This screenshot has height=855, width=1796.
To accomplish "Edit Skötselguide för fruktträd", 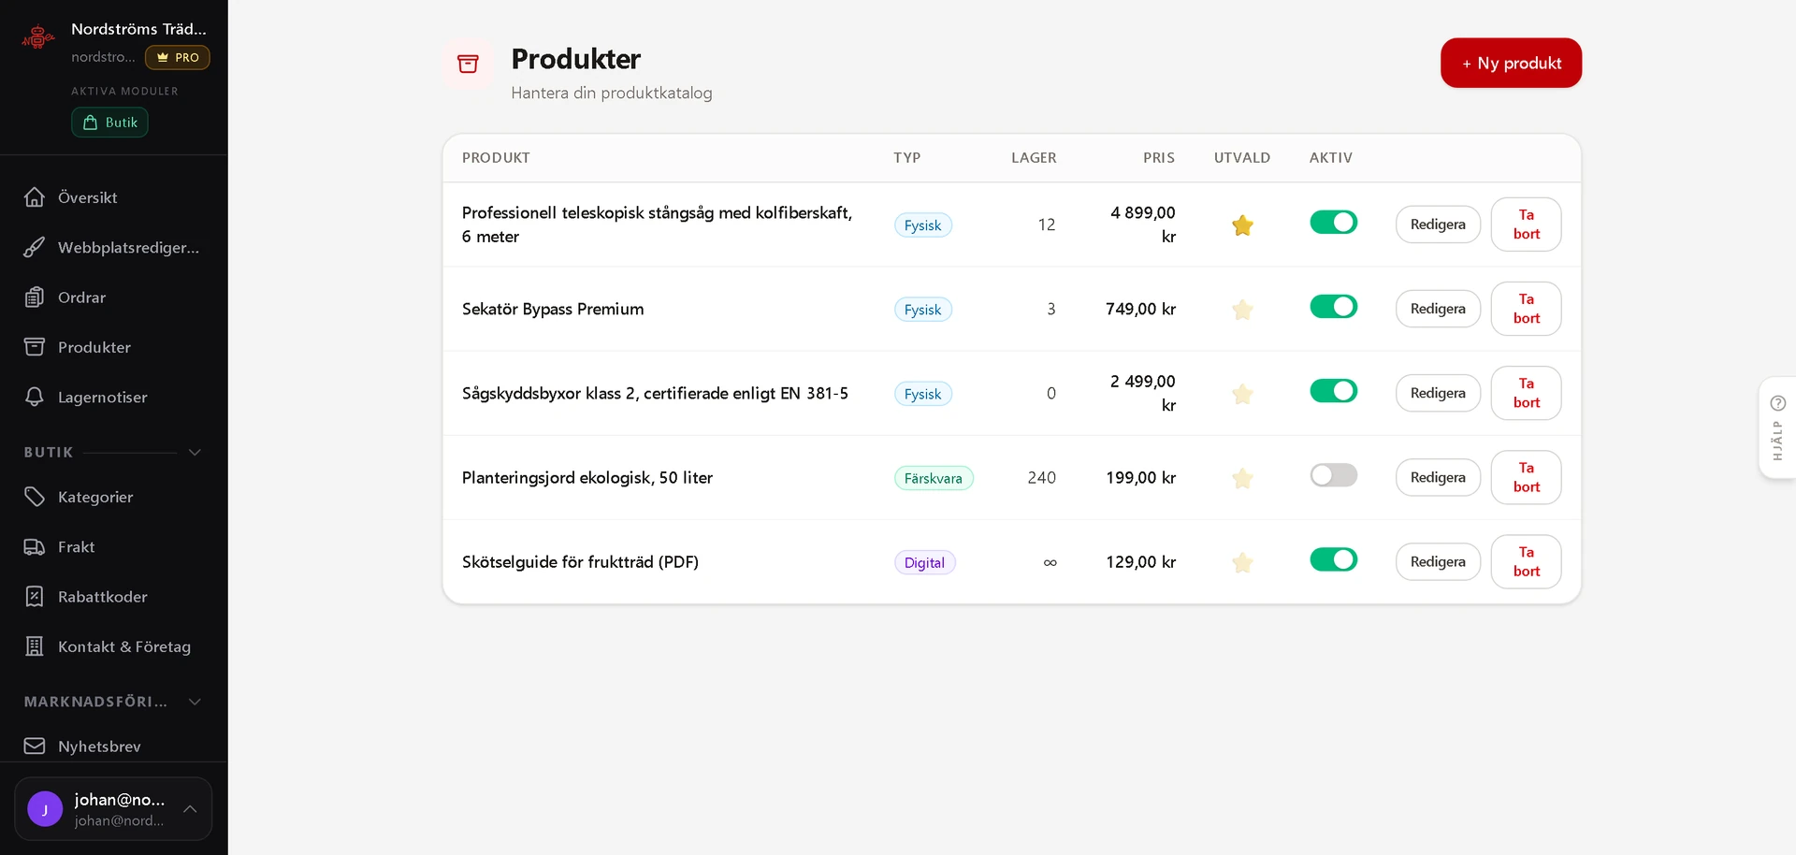I will 1438,561.
